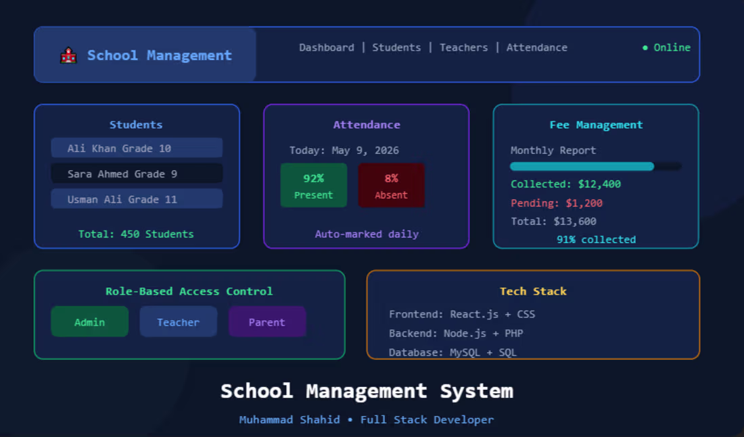Select the Usman Ali Grade 11 row

tap(137, 199)
